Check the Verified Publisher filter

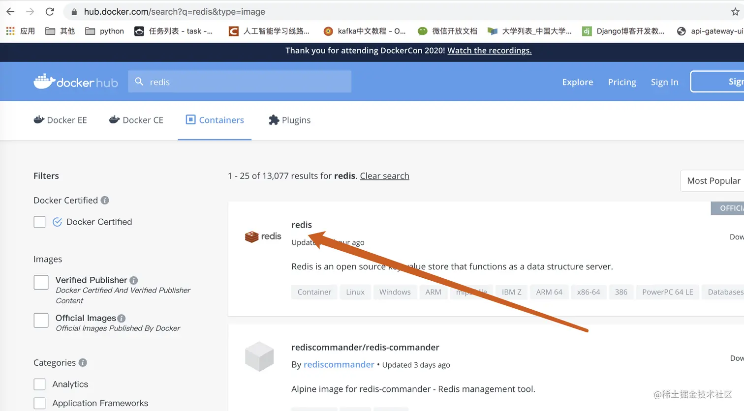41,282
